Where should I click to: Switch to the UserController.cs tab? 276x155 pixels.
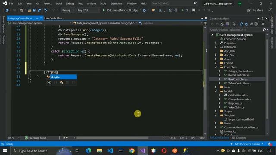coord(54,18)
